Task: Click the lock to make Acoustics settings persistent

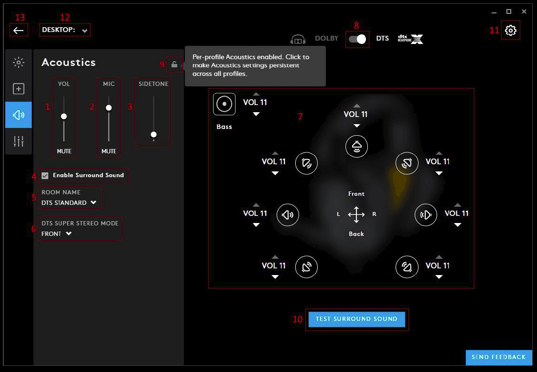Action: (174, 64)
